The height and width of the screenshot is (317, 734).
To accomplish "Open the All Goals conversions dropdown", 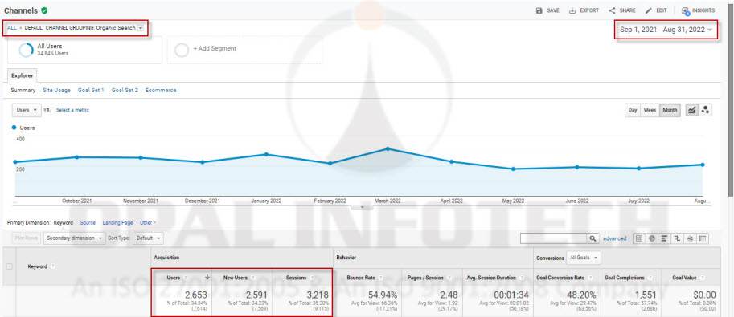I will pyautogui.click(x=584, y=257).
